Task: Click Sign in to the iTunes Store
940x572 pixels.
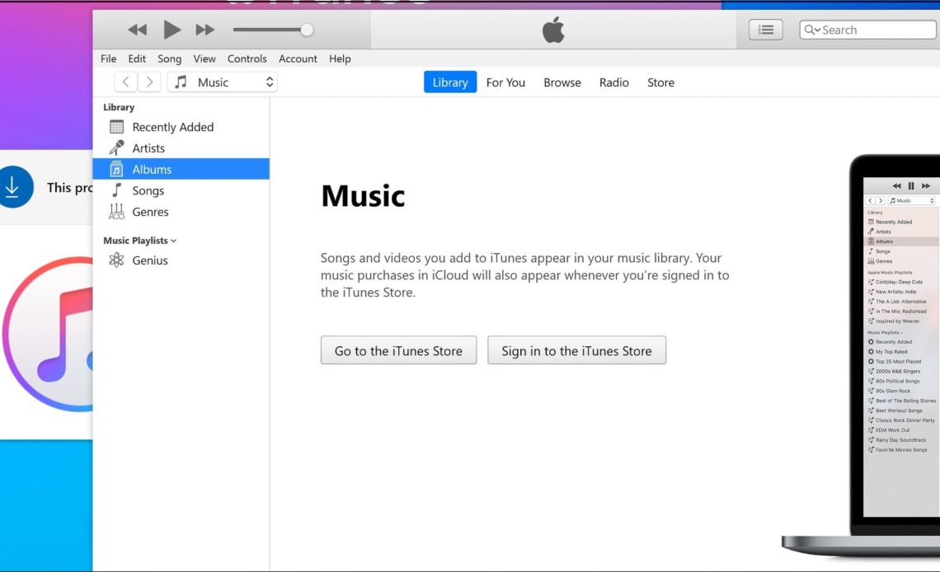Action: point(576,350)
